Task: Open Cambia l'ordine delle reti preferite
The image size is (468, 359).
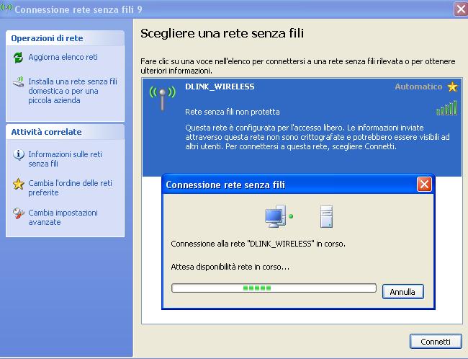Action: (70, 187)
